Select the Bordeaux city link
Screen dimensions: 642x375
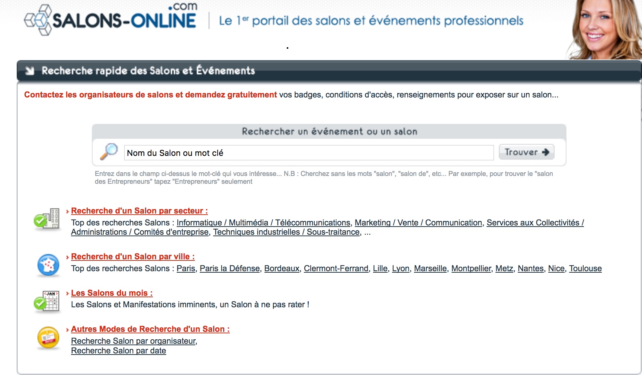pos(282,269)
